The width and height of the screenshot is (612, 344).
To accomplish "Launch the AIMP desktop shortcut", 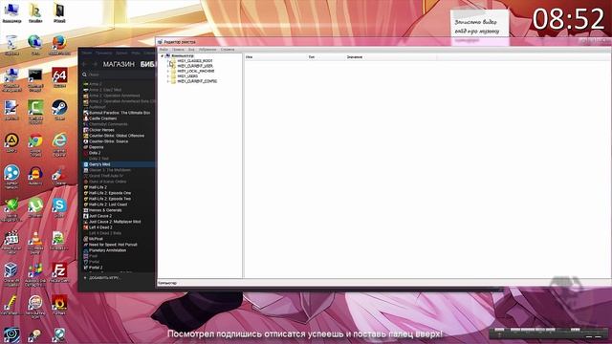I will pos(11,142).
